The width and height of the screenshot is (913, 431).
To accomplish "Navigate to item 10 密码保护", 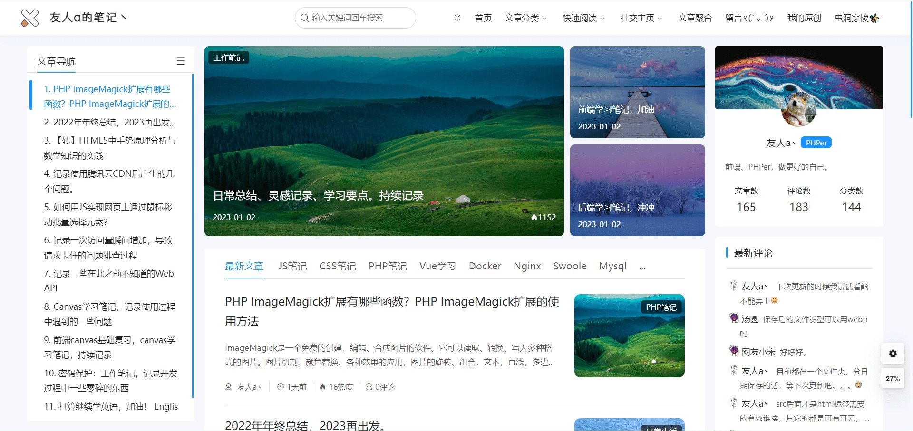I will (110, 381).
